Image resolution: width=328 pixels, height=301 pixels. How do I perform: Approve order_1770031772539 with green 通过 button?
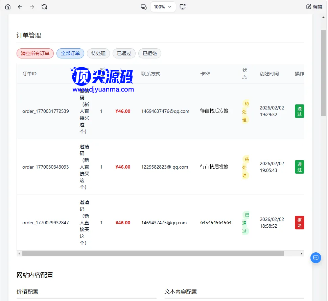(299, 111)
